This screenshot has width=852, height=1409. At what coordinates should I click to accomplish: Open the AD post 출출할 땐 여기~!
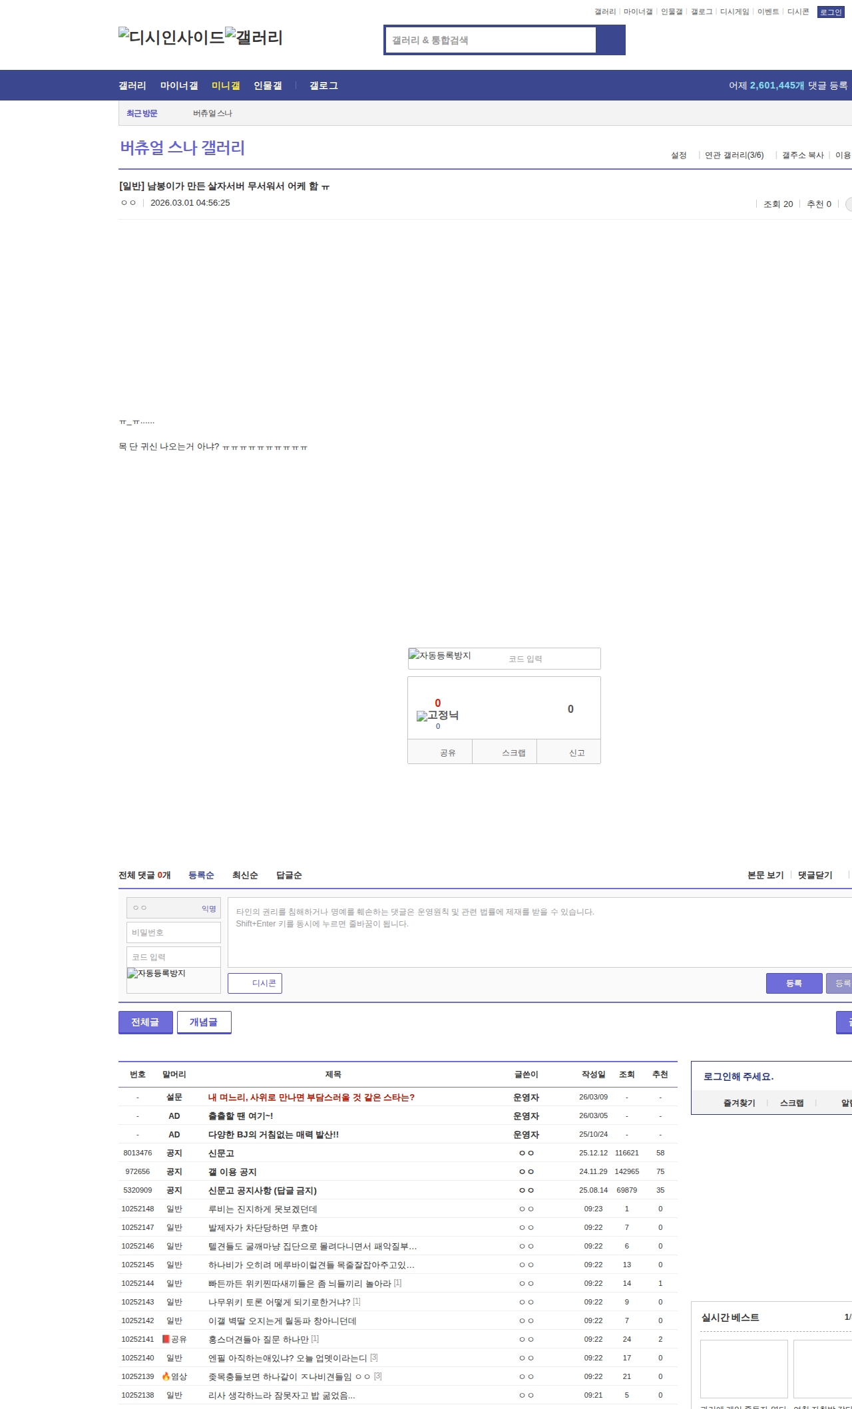click(240, 1116)
